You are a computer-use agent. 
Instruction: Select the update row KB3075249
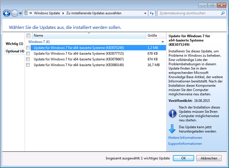[x=98, y=48]
